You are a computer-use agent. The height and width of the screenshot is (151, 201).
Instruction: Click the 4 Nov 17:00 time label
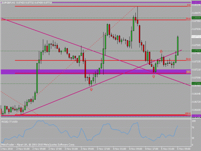pos(152,149)
